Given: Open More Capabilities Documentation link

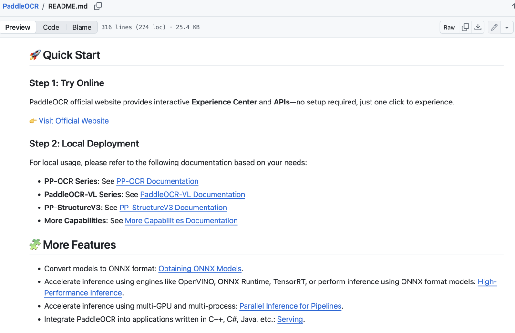Looking at the screenshot, I should pyautogui.click(x=181, y=220).
